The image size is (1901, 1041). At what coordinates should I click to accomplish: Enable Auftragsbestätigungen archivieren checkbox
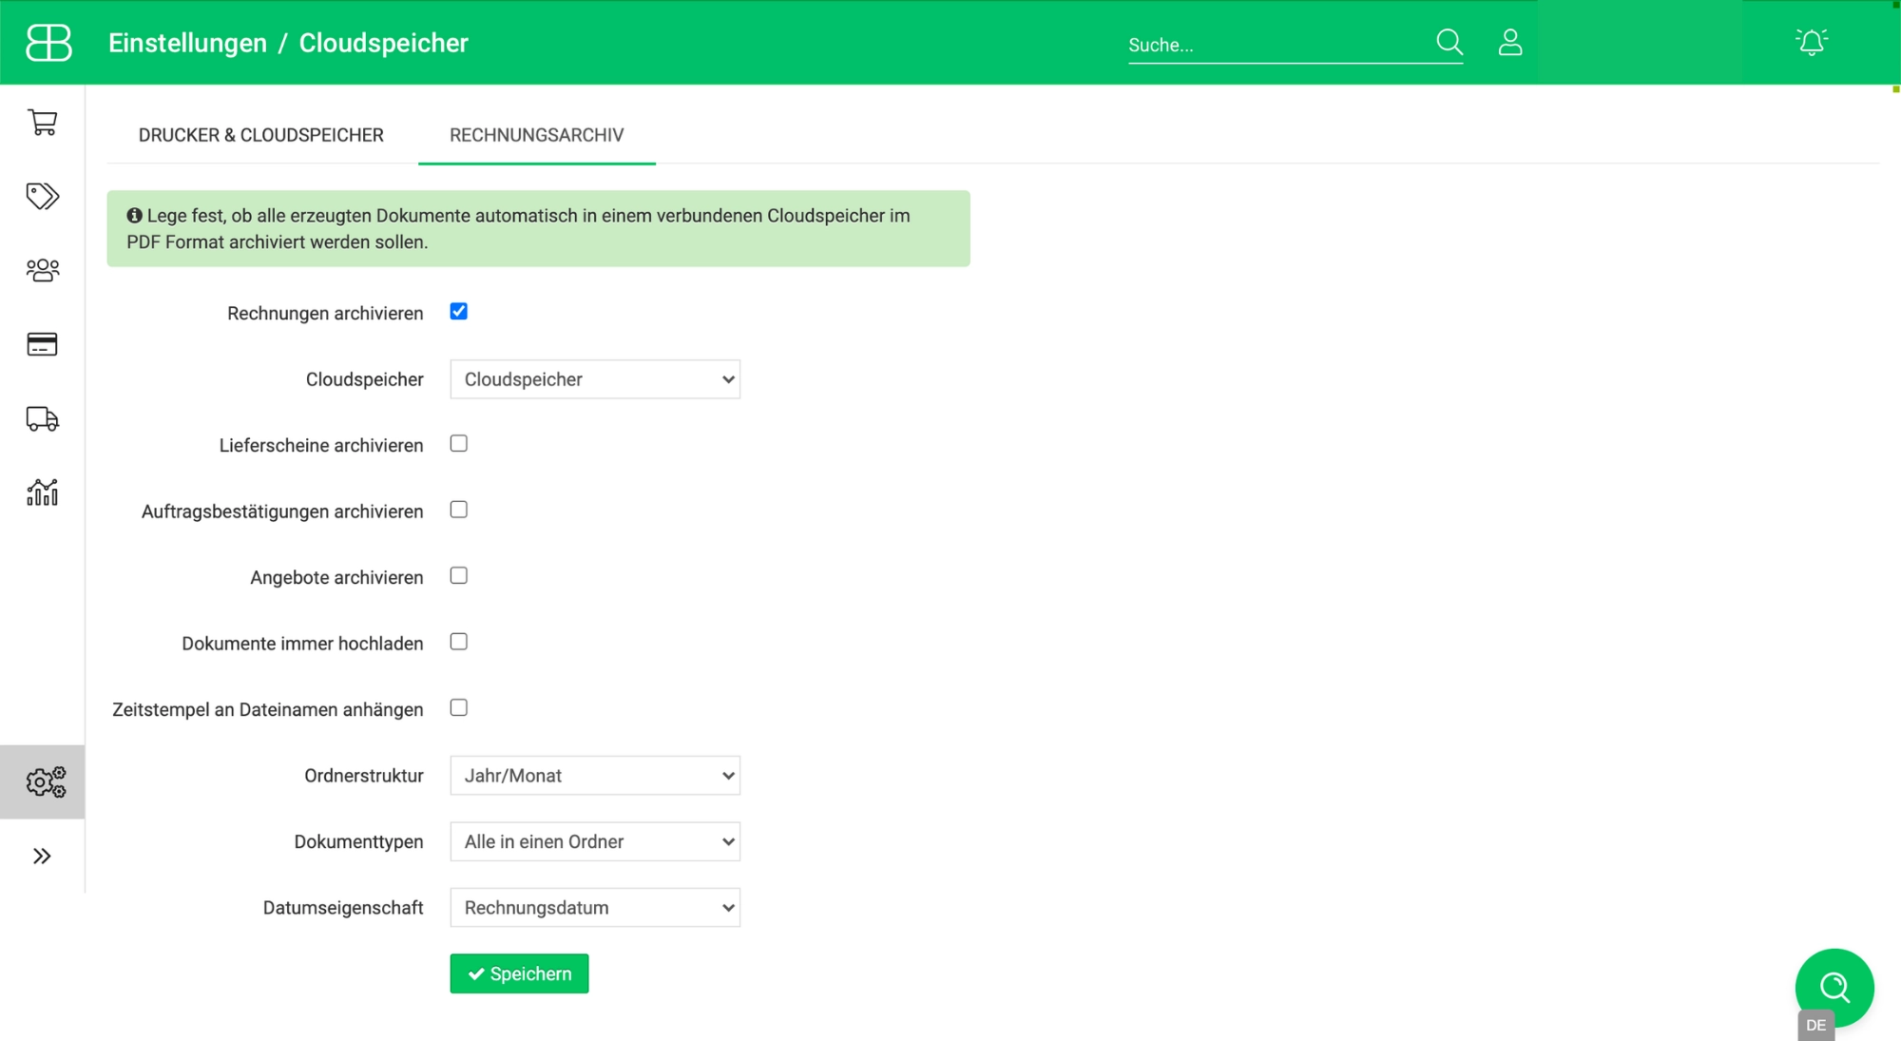coord(459,510)
